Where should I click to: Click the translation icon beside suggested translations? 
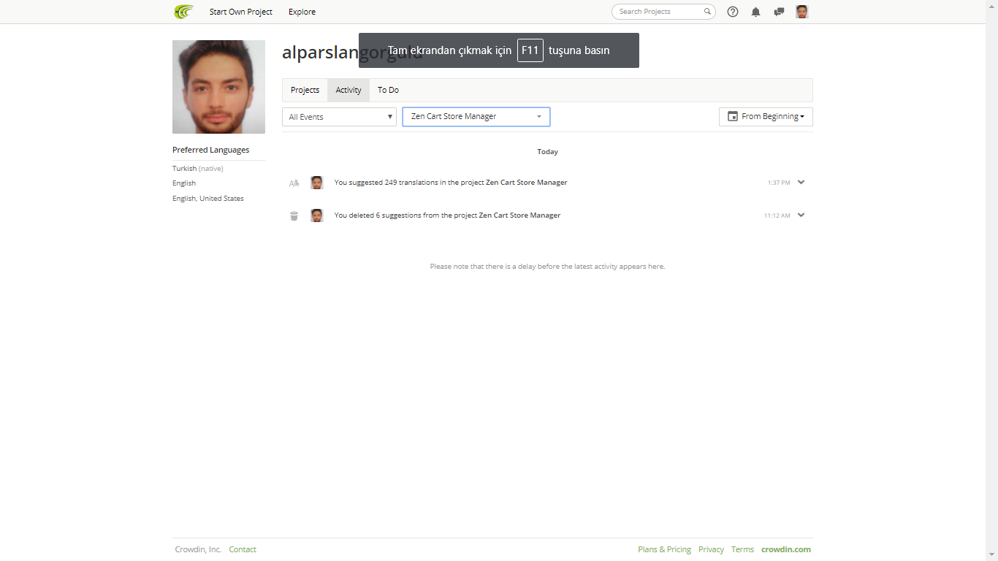(294, 183)
